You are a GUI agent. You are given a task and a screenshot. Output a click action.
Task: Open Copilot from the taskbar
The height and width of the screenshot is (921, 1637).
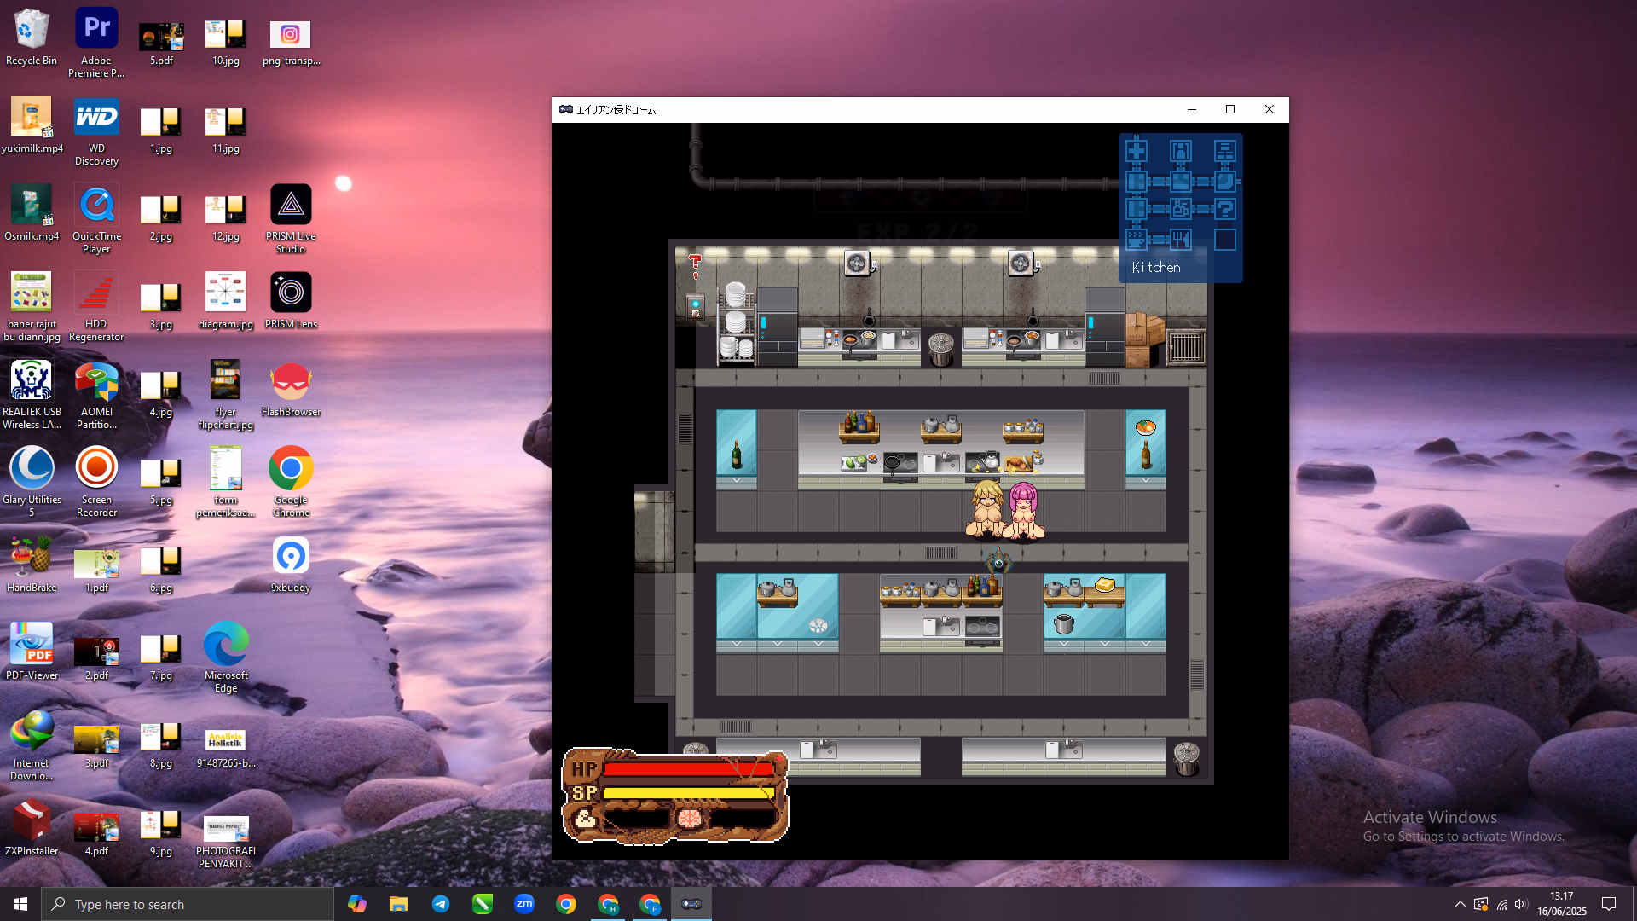pos(356,904)
